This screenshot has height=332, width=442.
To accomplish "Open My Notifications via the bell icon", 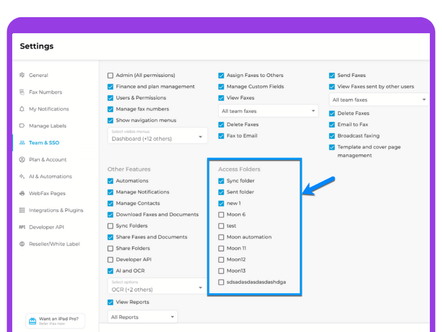I will click(22, 109).
